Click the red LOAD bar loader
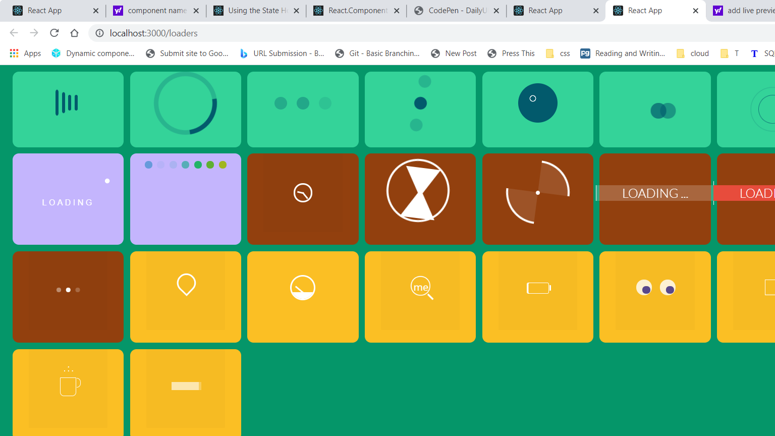The height and width of the screenshot is (436, 775). pyautogui.click(x=745, y=193)
